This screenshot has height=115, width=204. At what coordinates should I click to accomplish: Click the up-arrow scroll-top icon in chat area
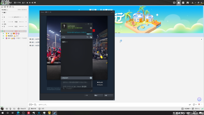click(201, 39)
